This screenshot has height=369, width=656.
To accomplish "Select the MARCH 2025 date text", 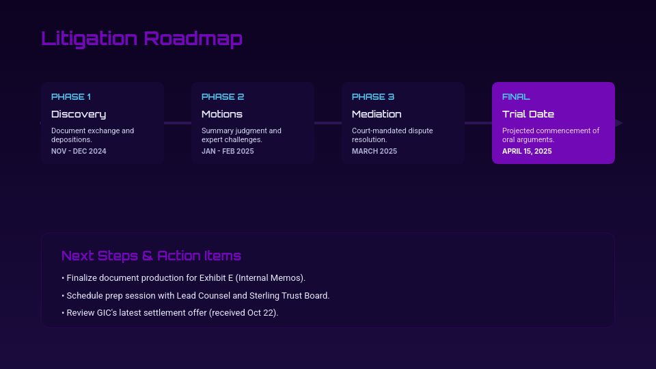I will point(374,151).
